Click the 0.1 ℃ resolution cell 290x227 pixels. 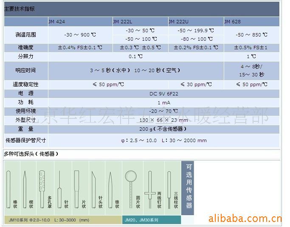pos(136,56)
